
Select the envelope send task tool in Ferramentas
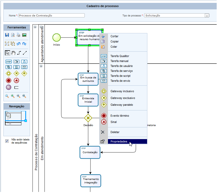[x=24, y=67]
